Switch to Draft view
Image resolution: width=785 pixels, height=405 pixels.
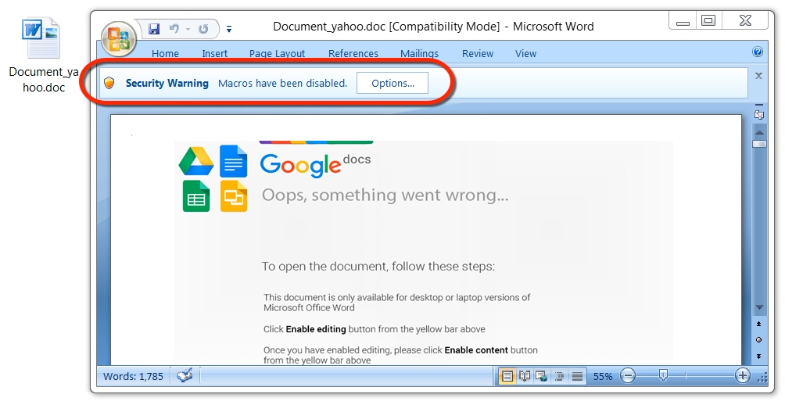pos(577,376)
